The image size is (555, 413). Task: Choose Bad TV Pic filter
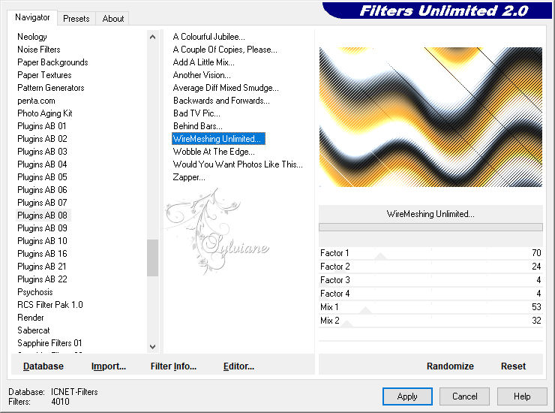click(196, 113)
